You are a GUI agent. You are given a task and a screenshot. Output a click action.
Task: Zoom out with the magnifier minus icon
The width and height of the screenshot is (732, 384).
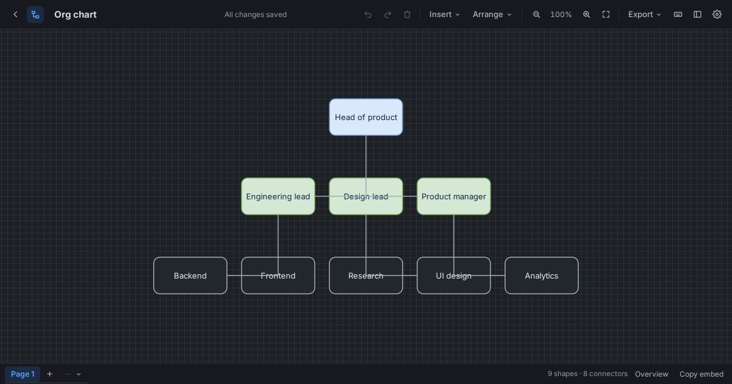537,15
